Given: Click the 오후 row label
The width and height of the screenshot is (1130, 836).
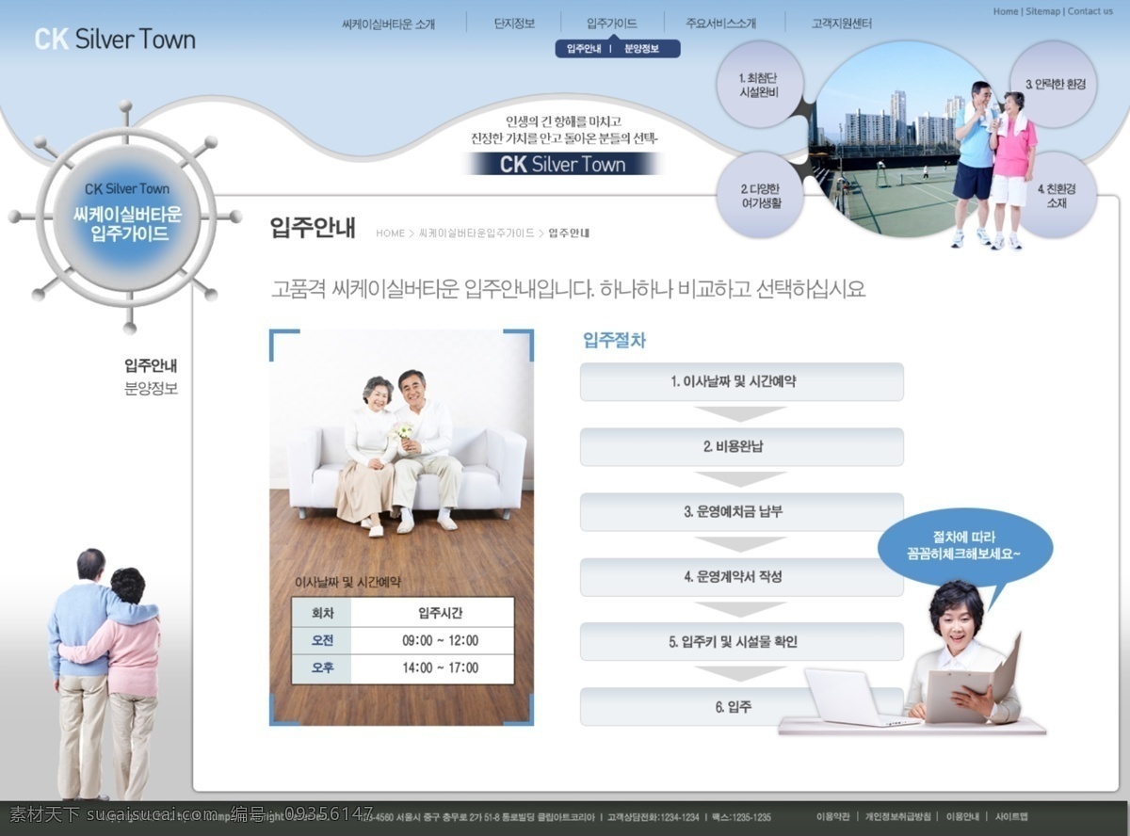Looking at the screenshot, I should pyautogui.click(x=322, y=668).
